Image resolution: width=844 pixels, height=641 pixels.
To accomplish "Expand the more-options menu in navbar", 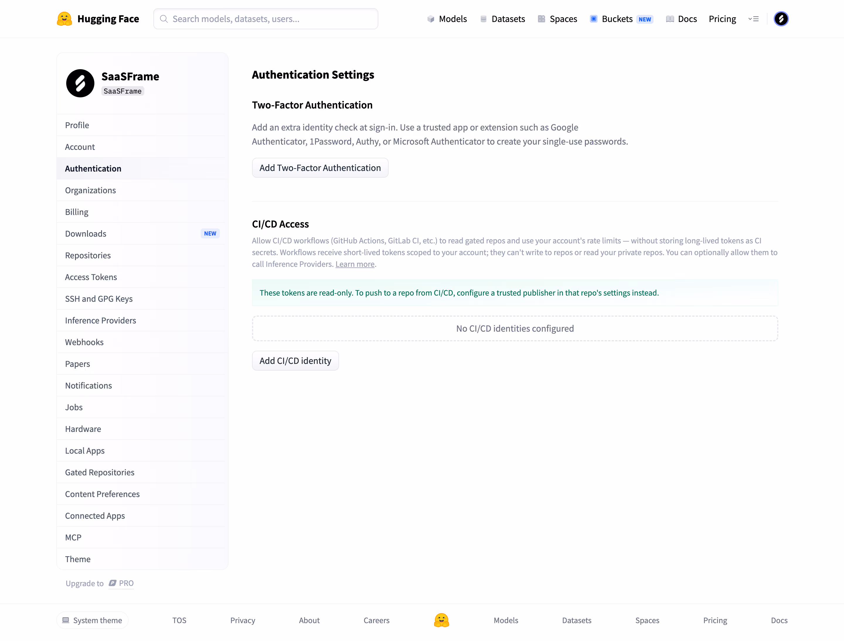I will click(x=753, y=19).
